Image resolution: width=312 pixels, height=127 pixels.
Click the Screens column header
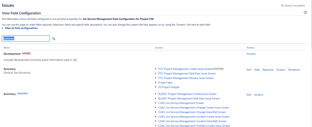coord(159,48)
